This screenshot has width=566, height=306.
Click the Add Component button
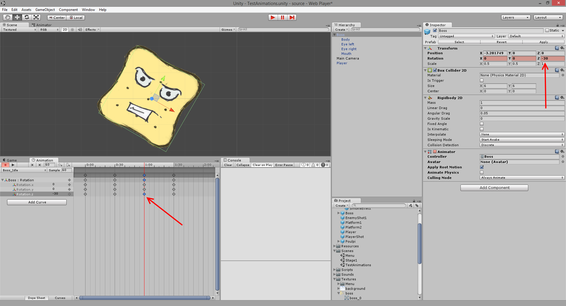494,187
